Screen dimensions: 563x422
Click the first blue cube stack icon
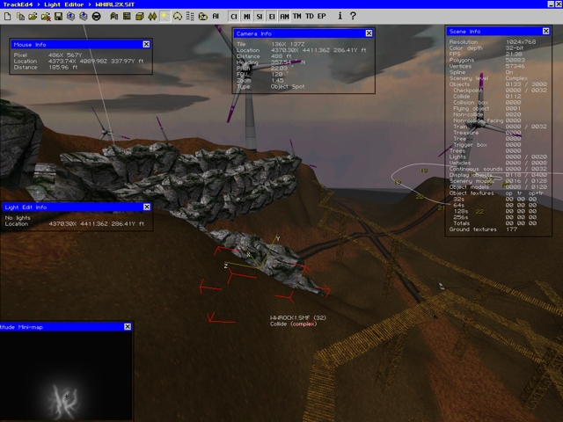70,16
